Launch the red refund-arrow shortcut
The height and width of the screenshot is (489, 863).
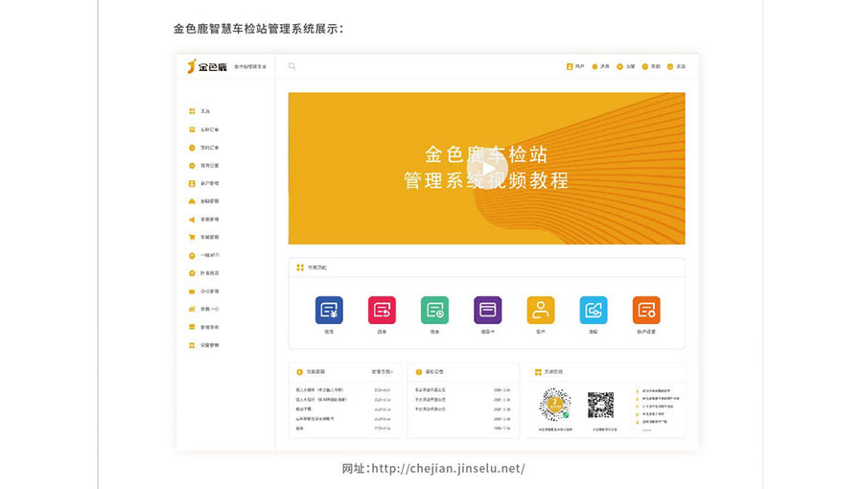382,311
